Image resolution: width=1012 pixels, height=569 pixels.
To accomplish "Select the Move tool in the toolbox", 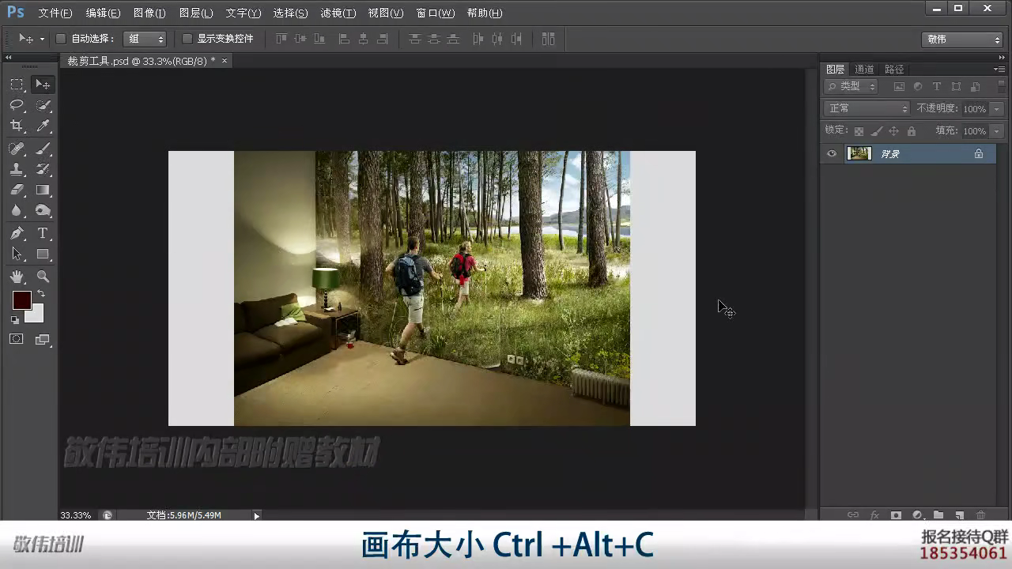I will click(43, 85).
